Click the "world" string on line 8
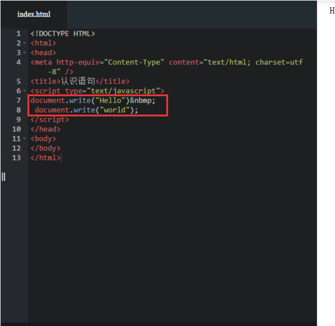 115,110
